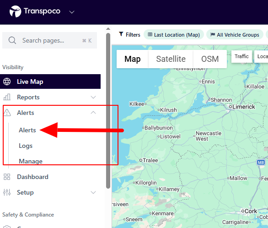The height and width of the screenshot is (228, 268).
Task: Switch to Satellite view tab
Action: coord(171,59)
